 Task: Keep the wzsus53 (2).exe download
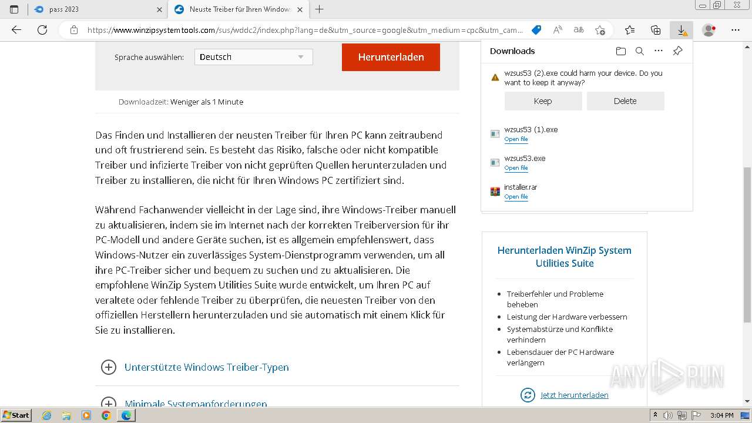[543, 101]
